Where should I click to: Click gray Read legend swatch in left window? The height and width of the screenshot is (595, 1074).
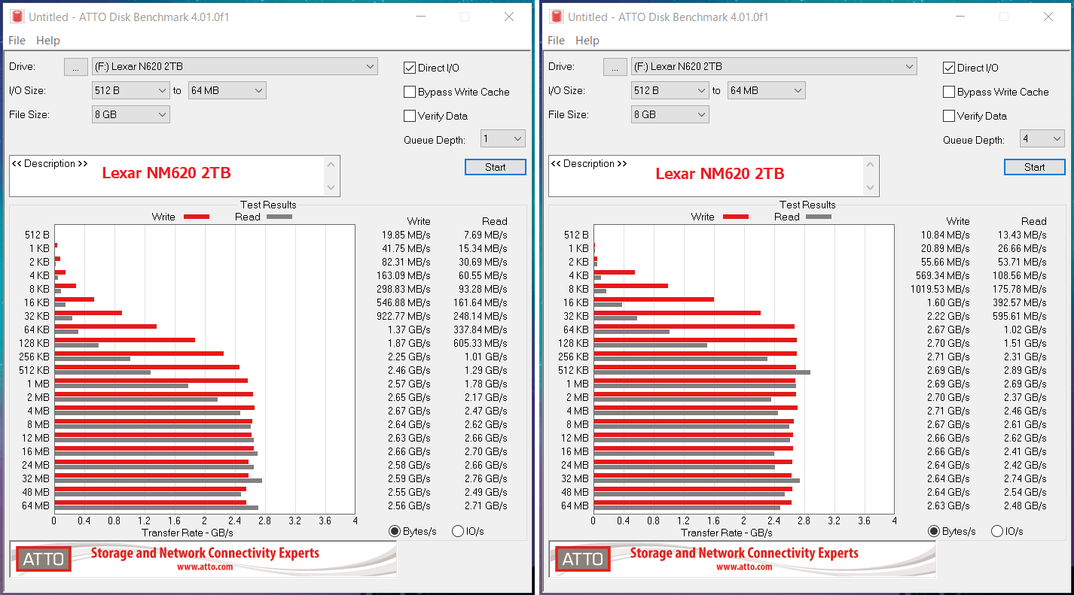click(x=279, y=217)
